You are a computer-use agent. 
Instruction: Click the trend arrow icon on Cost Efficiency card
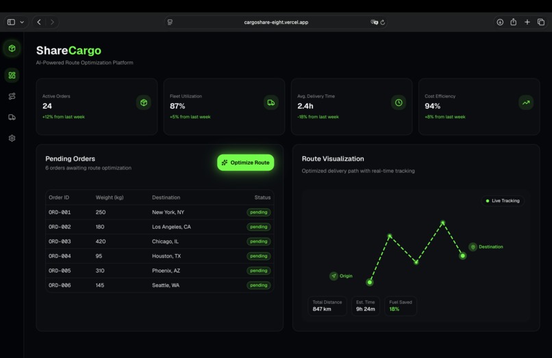coord(526,102)
